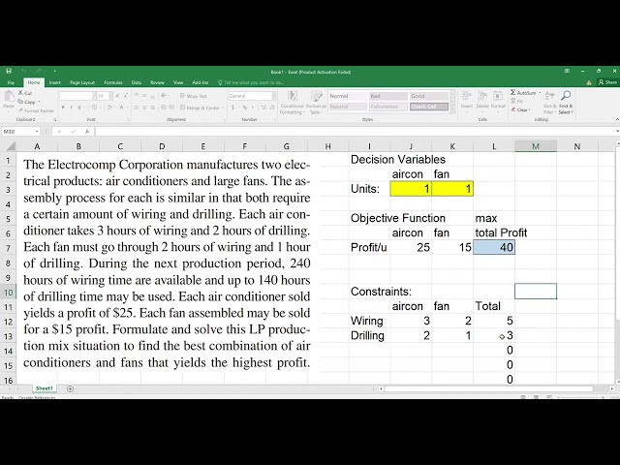This screenshot has height=465, width=620.
Task: Toggle Align Left in the Alignment group
Action: 136,108
